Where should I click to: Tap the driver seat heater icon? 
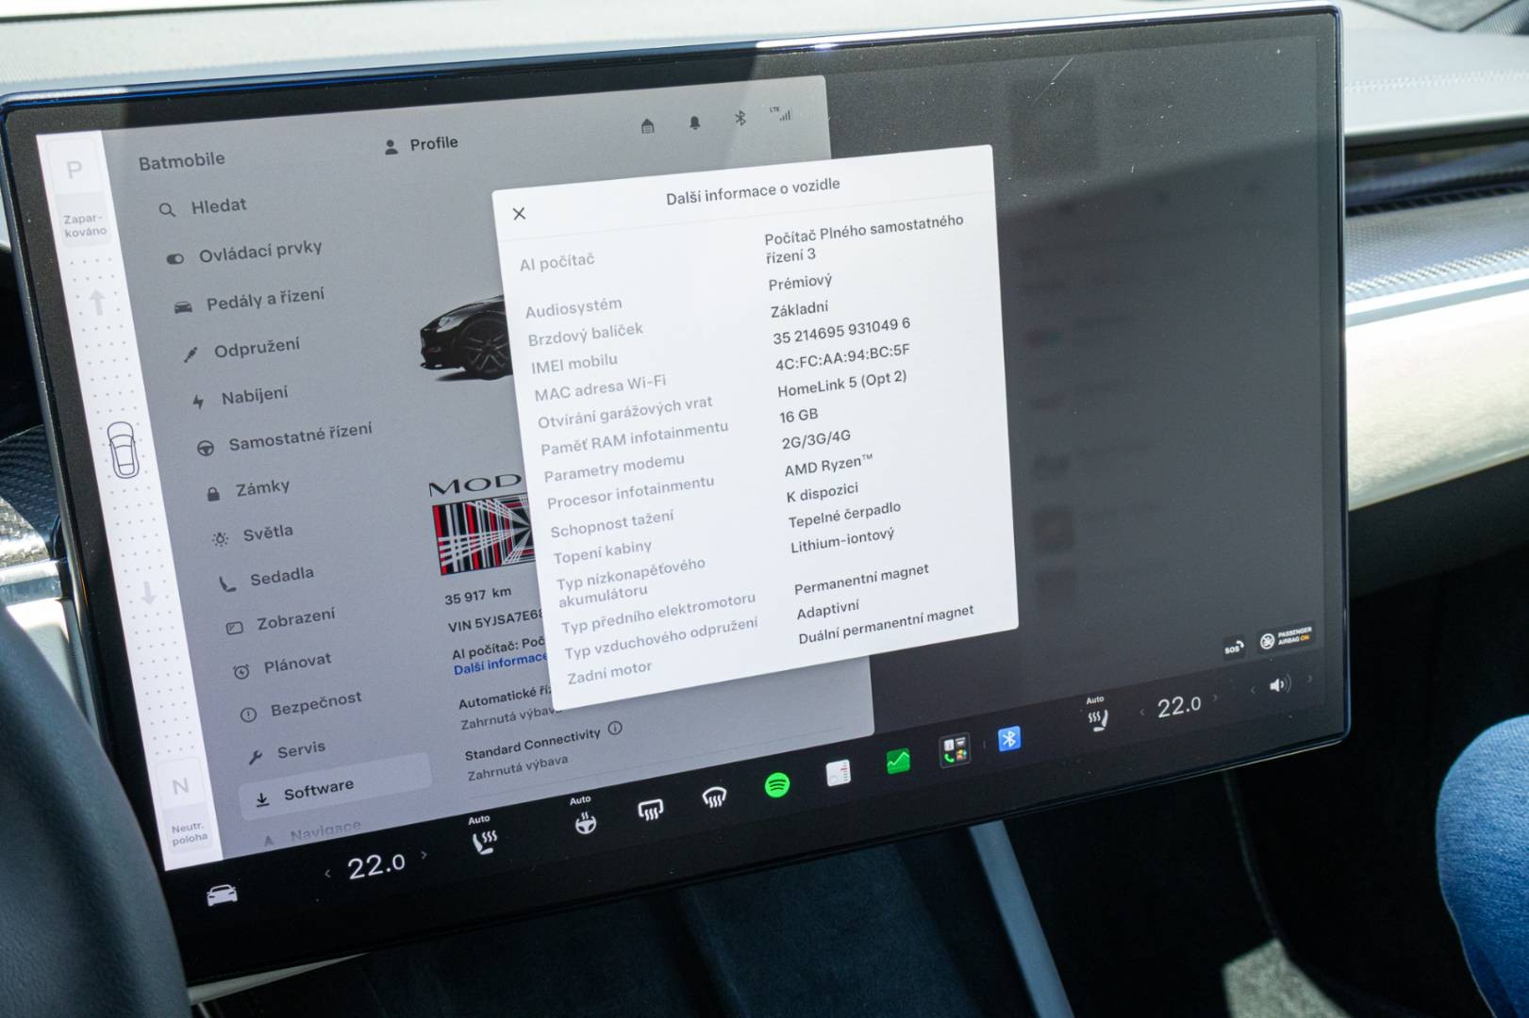click(x=484, y=841)
